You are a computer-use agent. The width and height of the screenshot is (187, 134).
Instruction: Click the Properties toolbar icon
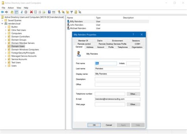(35, 12)
